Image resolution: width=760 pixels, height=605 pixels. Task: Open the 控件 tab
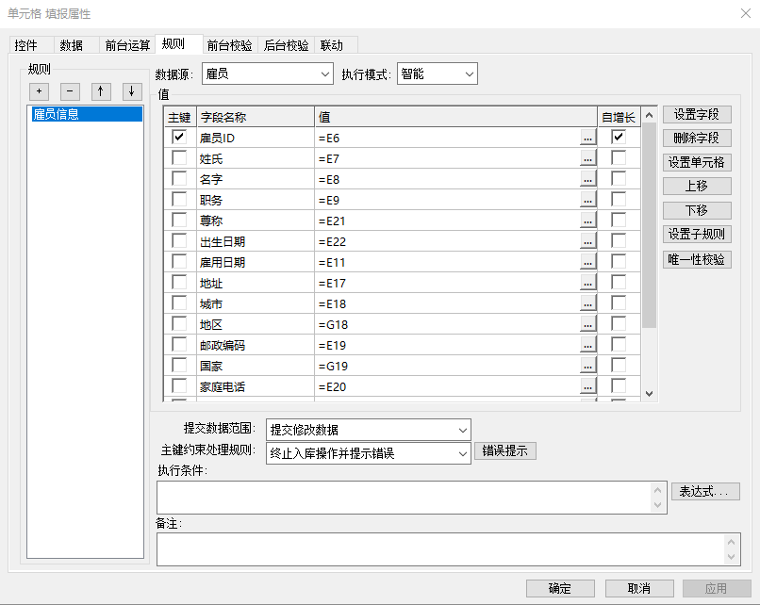coord(26,45)
